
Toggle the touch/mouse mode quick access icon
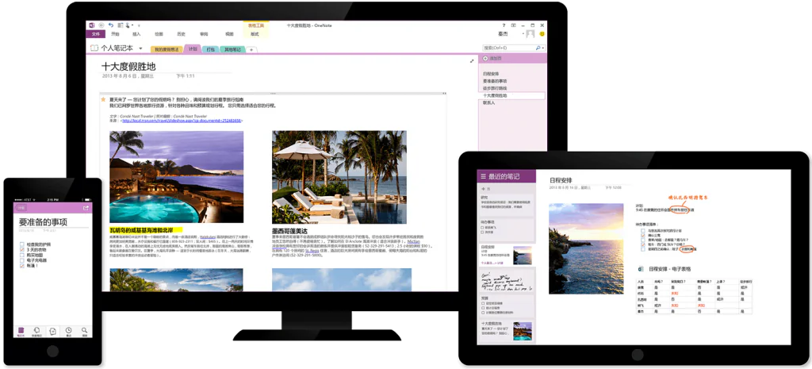tap(128, 25)
